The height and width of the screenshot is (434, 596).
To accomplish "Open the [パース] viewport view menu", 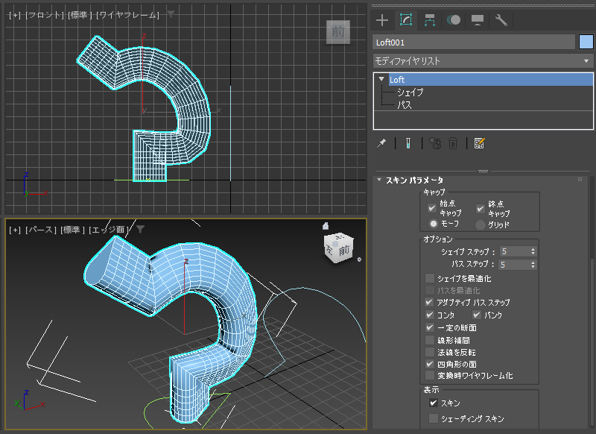I will [x=40, y=230].
